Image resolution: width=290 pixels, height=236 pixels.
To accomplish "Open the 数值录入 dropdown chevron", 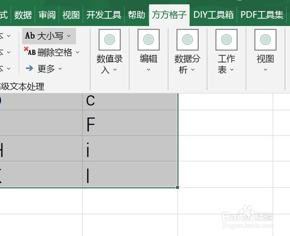I will [x=115, y=70].
